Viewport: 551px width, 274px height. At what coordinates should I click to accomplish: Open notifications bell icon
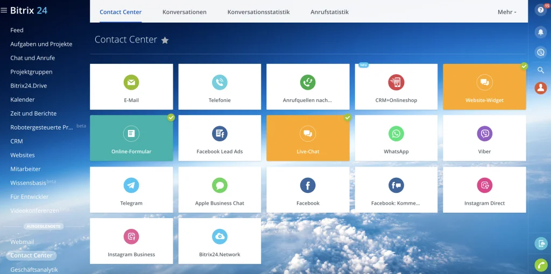pyautogui.click(x=541, y=32)
